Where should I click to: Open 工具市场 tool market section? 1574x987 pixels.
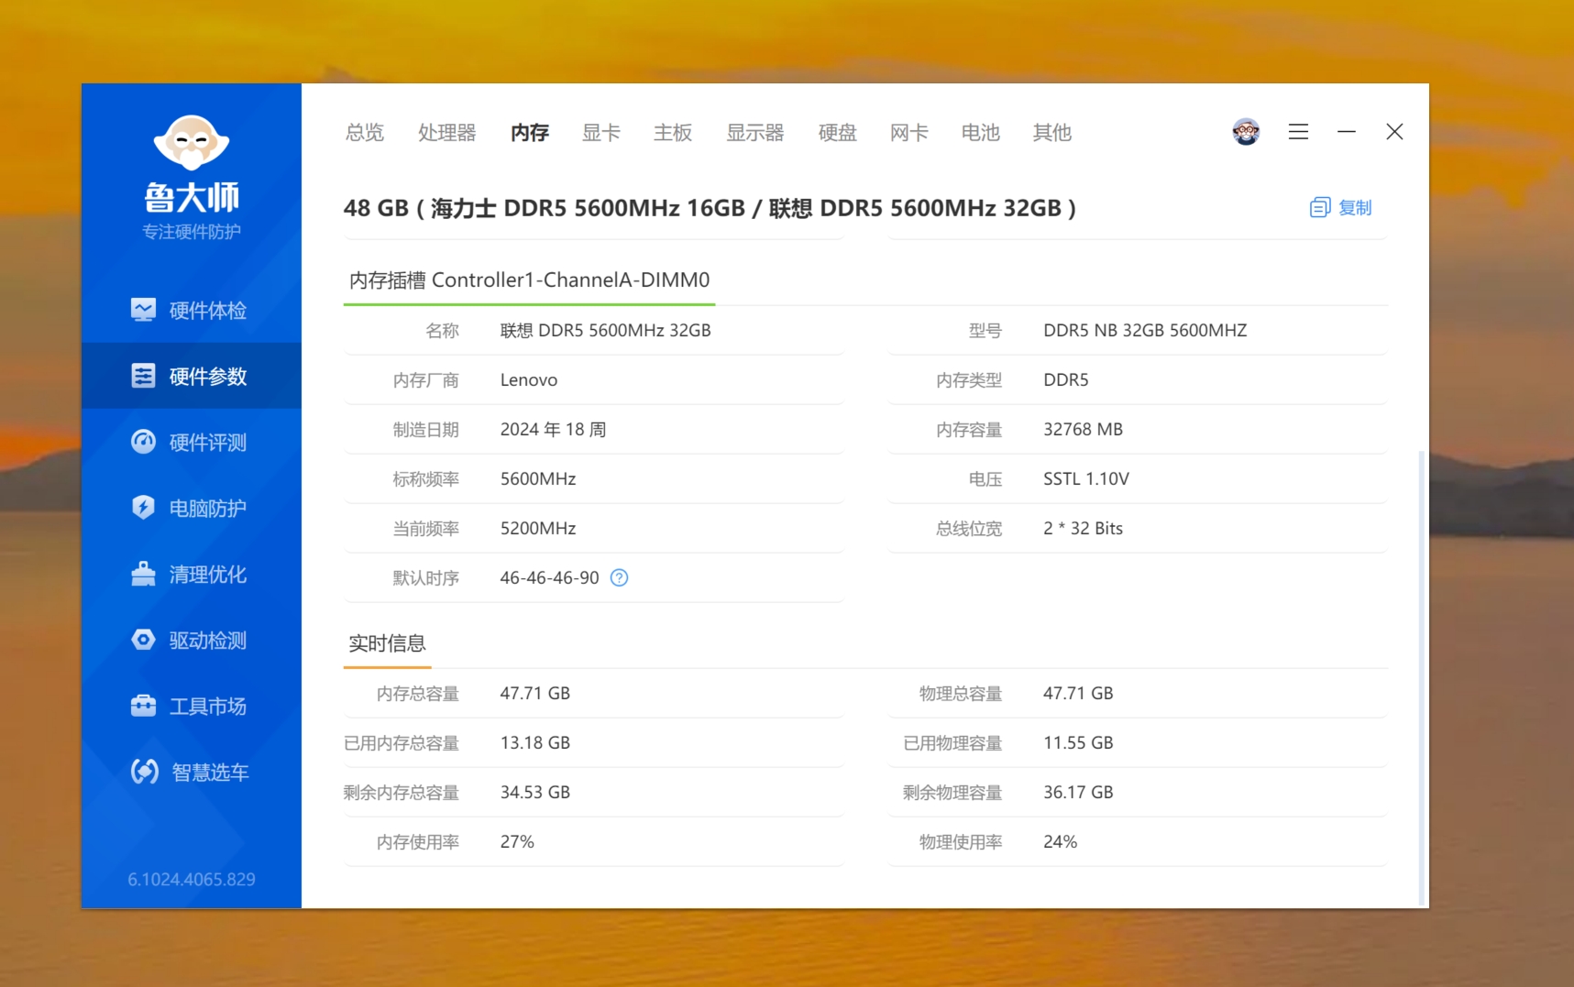(x=191, y=706)
